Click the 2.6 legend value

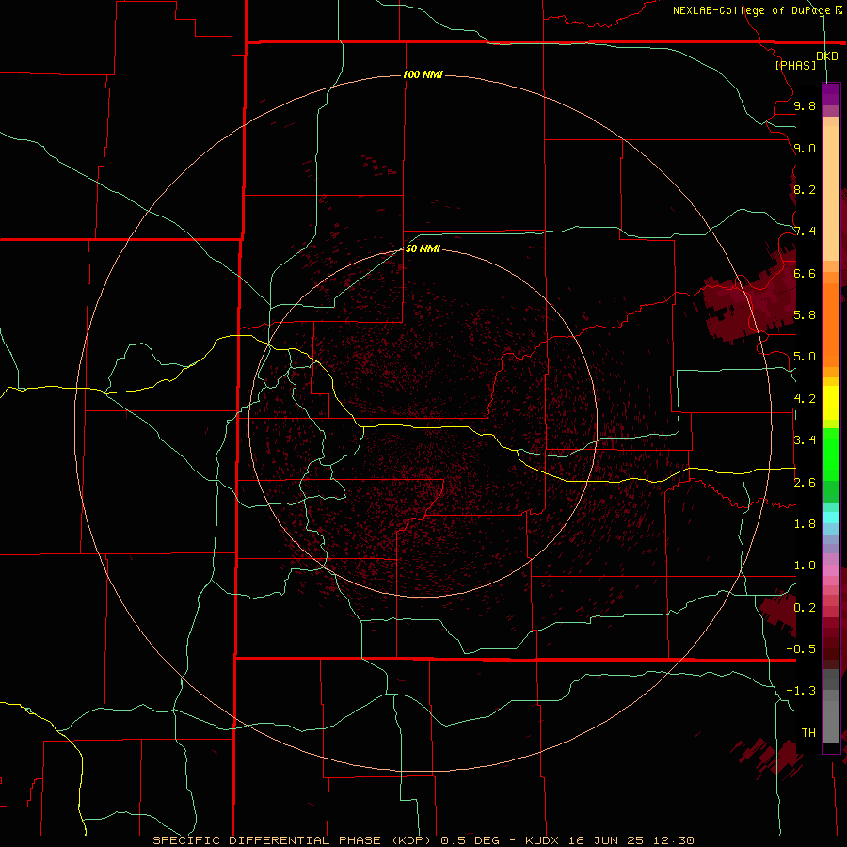pyautogui.click(x=805, y=482)
